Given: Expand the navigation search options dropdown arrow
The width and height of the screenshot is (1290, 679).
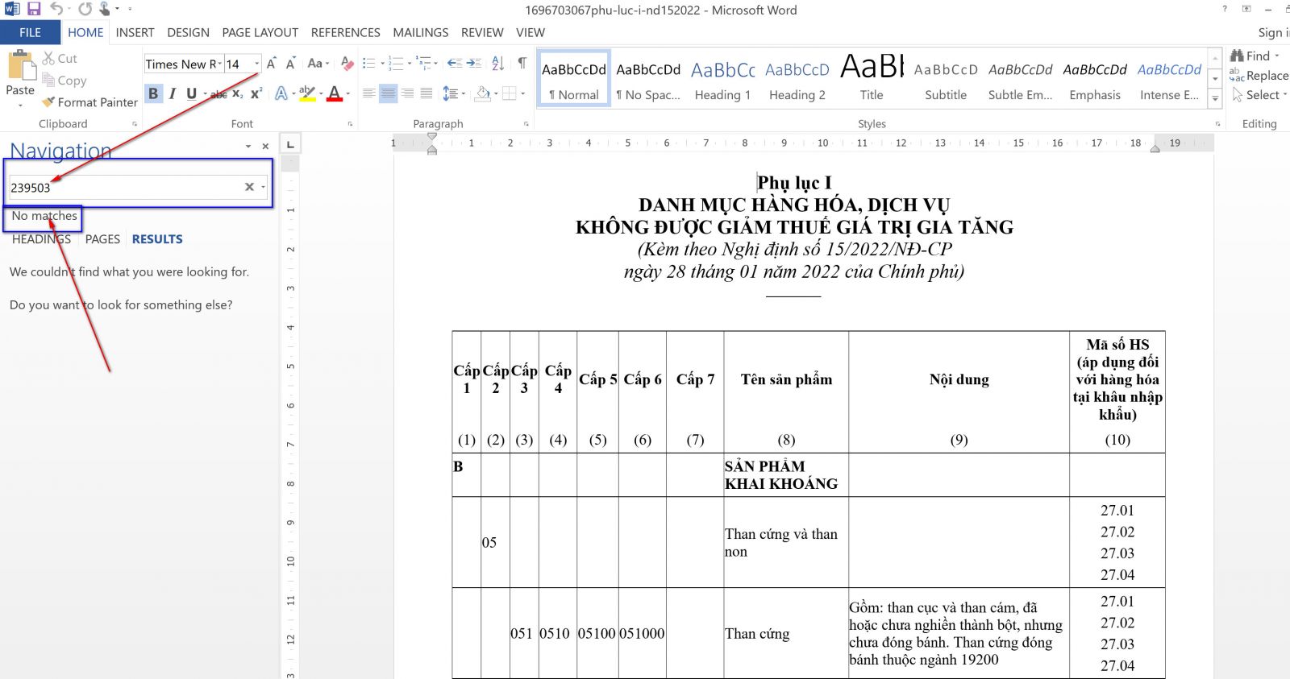Looking at the screenshot, I should [x=264, y=188].
